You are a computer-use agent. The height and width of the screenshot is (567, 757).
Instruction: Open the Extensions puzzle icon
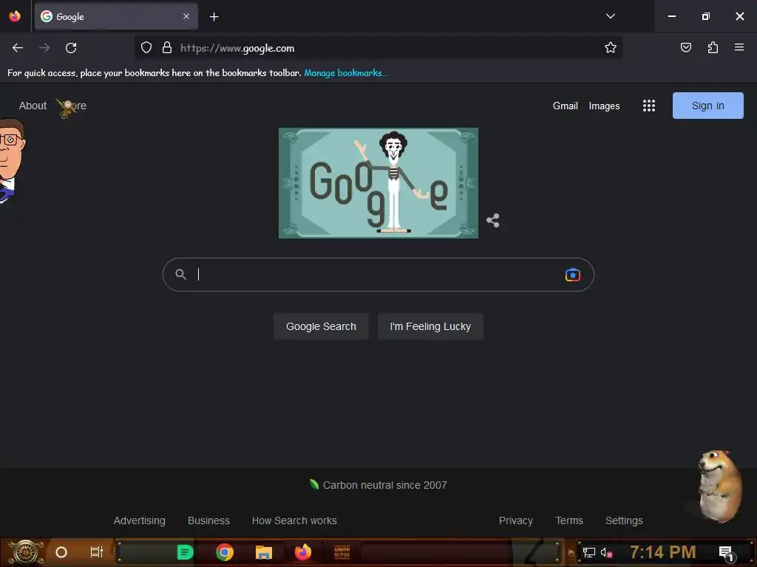click(x=713, y=47)
